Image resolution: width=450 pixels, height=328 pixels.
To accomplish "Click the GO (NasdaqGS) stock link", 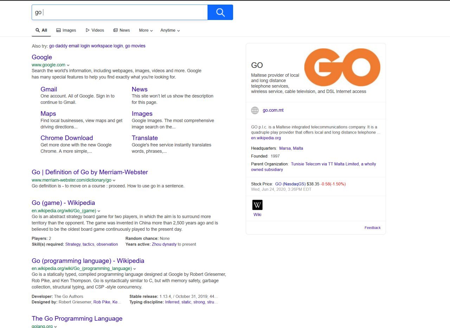I will (x=290, y=184).
